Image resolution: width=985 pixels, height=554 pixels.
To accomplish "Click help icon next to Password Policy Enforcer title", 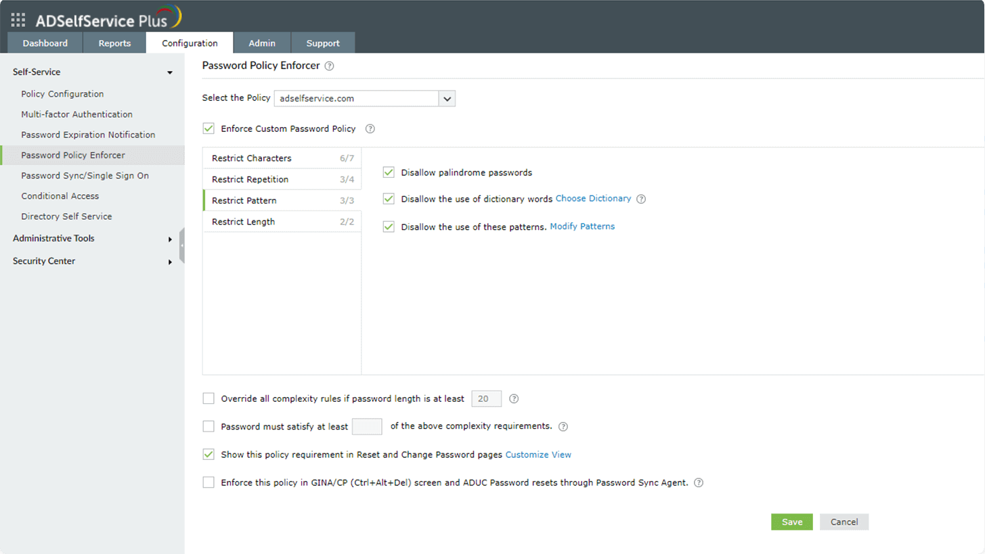I will (x=329, y=66).
